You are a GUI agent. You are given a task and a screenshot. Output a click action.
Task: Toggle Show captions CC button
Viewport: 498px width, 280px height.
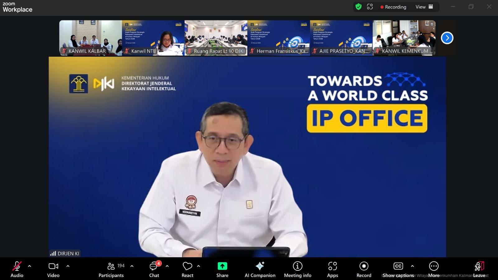[x=398, y=269]
